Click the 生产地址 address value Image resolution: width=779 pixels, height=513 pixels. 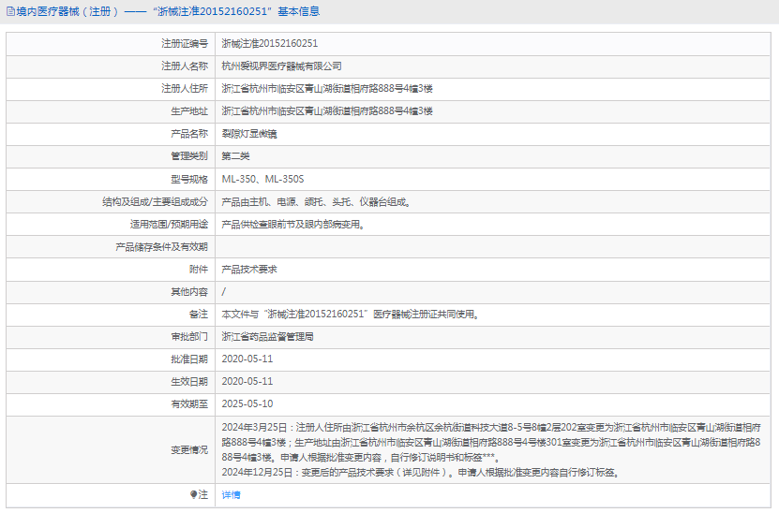click(327, 111)
